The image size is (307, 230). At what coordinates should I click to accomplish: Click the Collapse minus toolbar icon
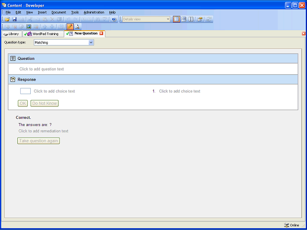pos(90,19)
